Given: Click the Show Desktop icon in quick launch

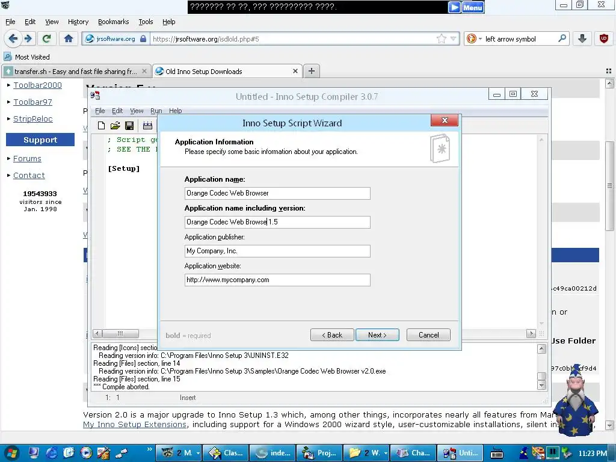Looking at the screenshot, I should coord(34,453).
